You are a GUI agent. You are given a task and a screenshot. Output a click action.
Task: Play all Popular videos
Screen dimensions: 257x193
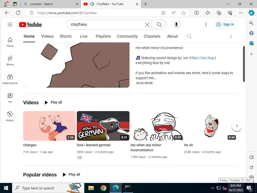[72, 174]
